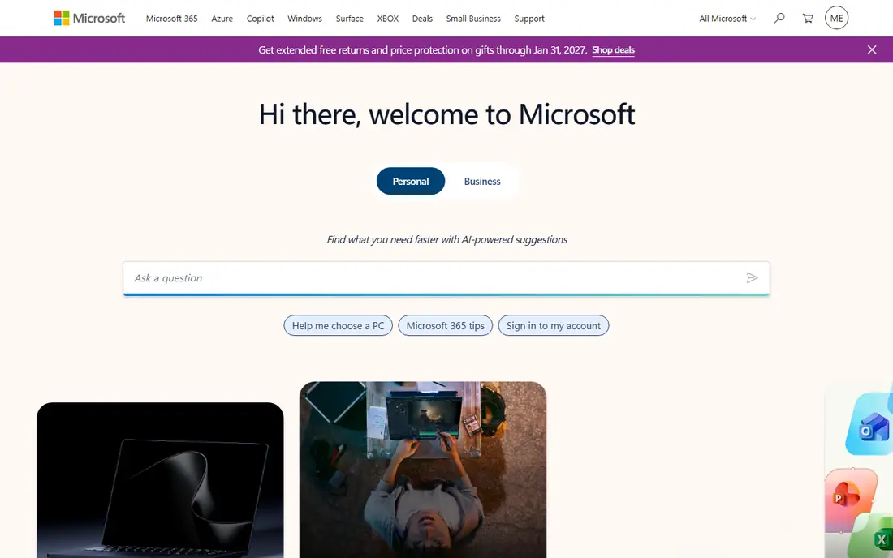The image size is (893, 558).
Task: Open Surface navigation item
Action: click(350, 19)
